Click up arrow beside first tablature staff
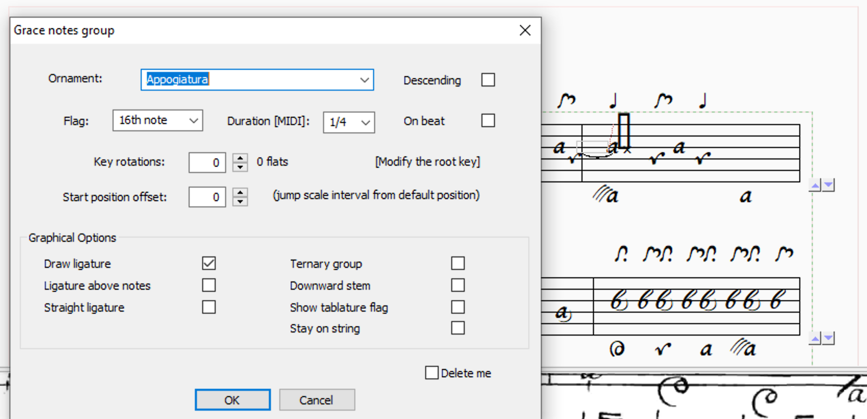Image resolution: width=867 pixels, height=419 pixels. (815, 185)
